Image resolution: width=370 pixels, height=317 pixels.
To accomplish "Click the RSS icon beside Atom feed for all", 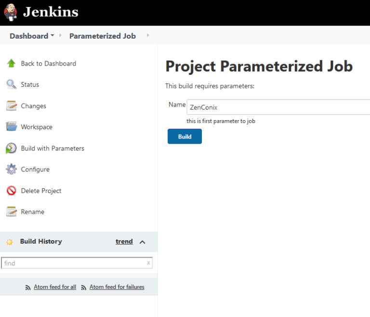I will (x=28, y=288).
